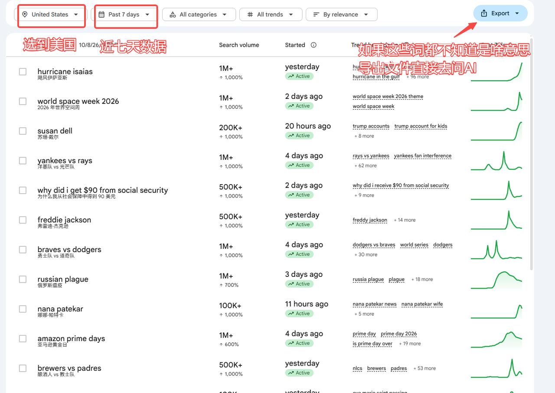The width and height of the screenshot is (555, 393).
Task: Open the 'amazon prime days' trend title
Action: point(71,338)
